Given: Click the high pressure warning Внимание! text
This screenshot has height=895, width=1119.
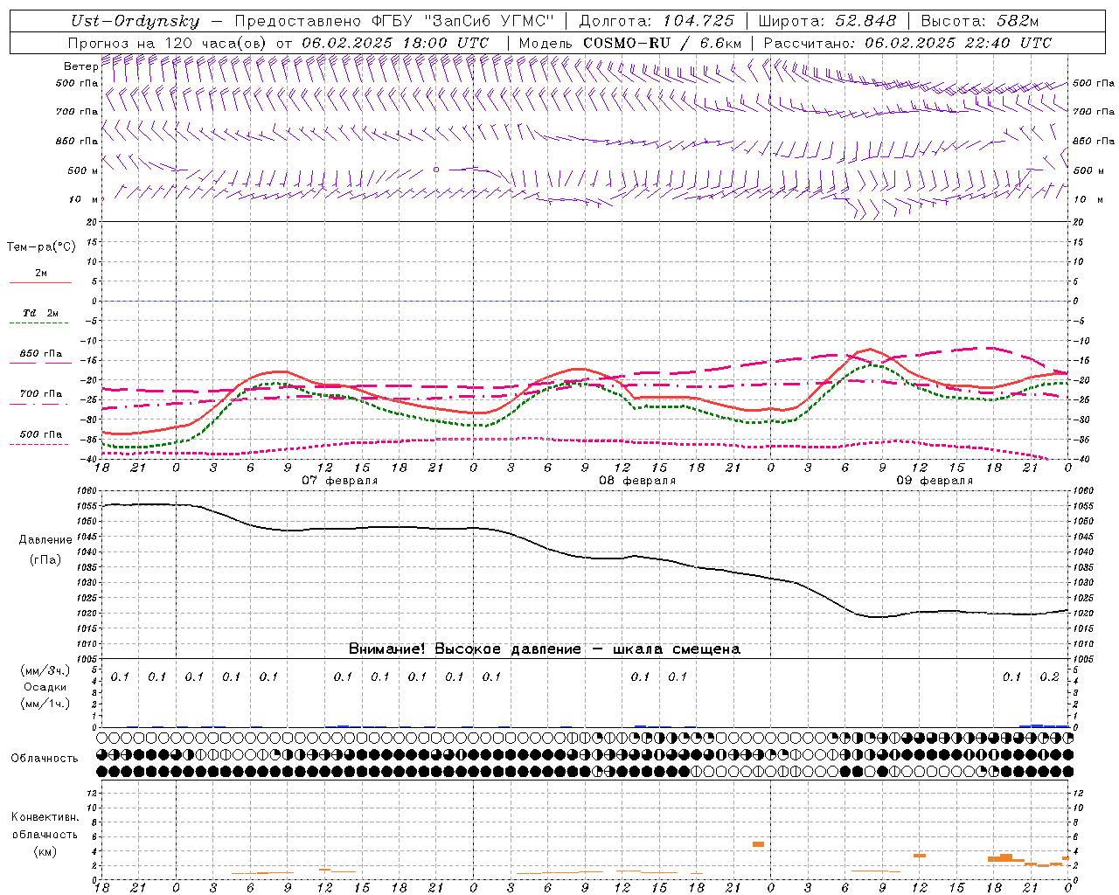Looking at the screenshot, I should 544,649.
